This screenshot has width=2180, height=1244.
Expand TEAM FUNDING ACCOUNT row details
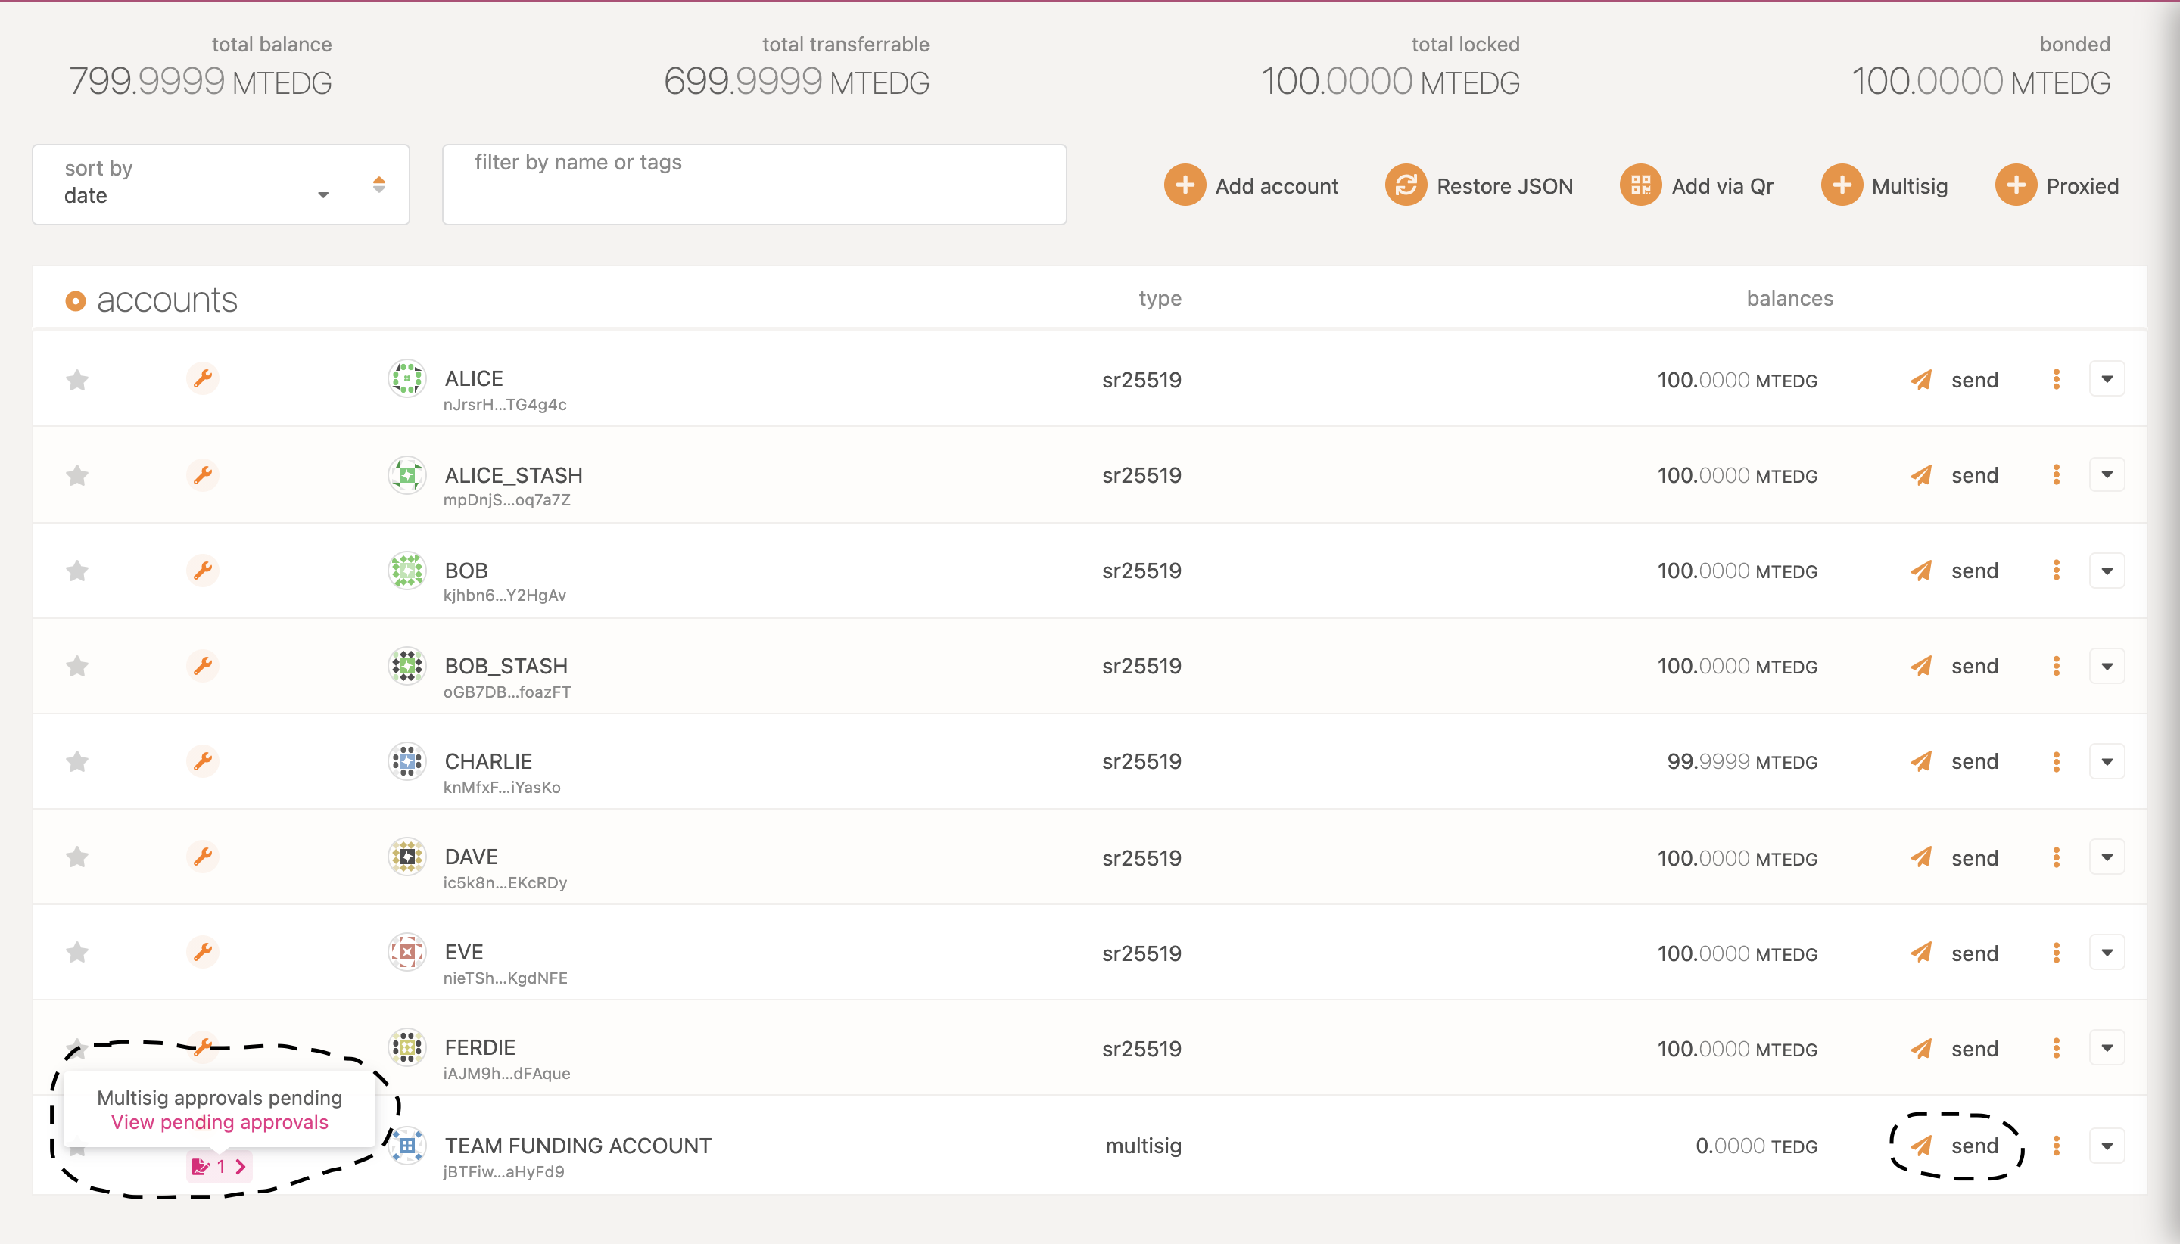[x=2107, y=1146]
